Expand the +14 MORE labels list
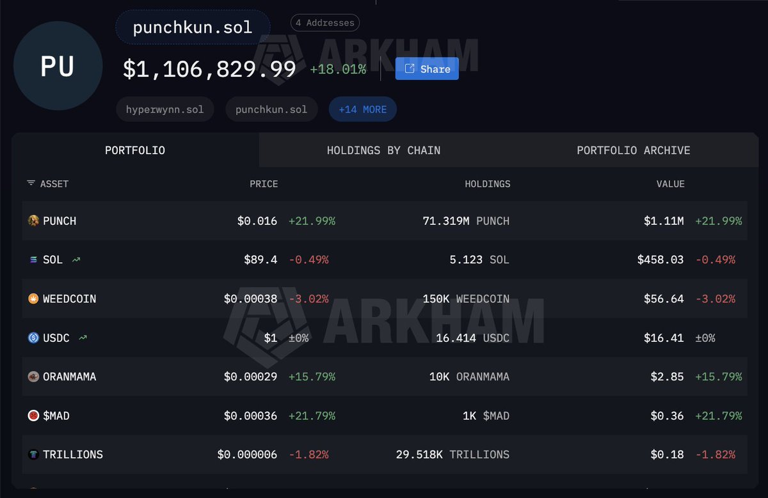Viewport: 768px width, 498px height. click(x=362, y=109)
